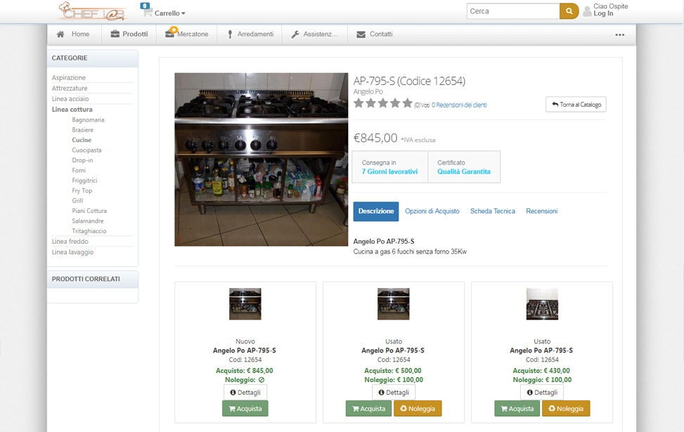The width and height of the screenshot is (684, 432).
Task: Click Acquista on the €500,00 used card
Action: coord(368,408)
